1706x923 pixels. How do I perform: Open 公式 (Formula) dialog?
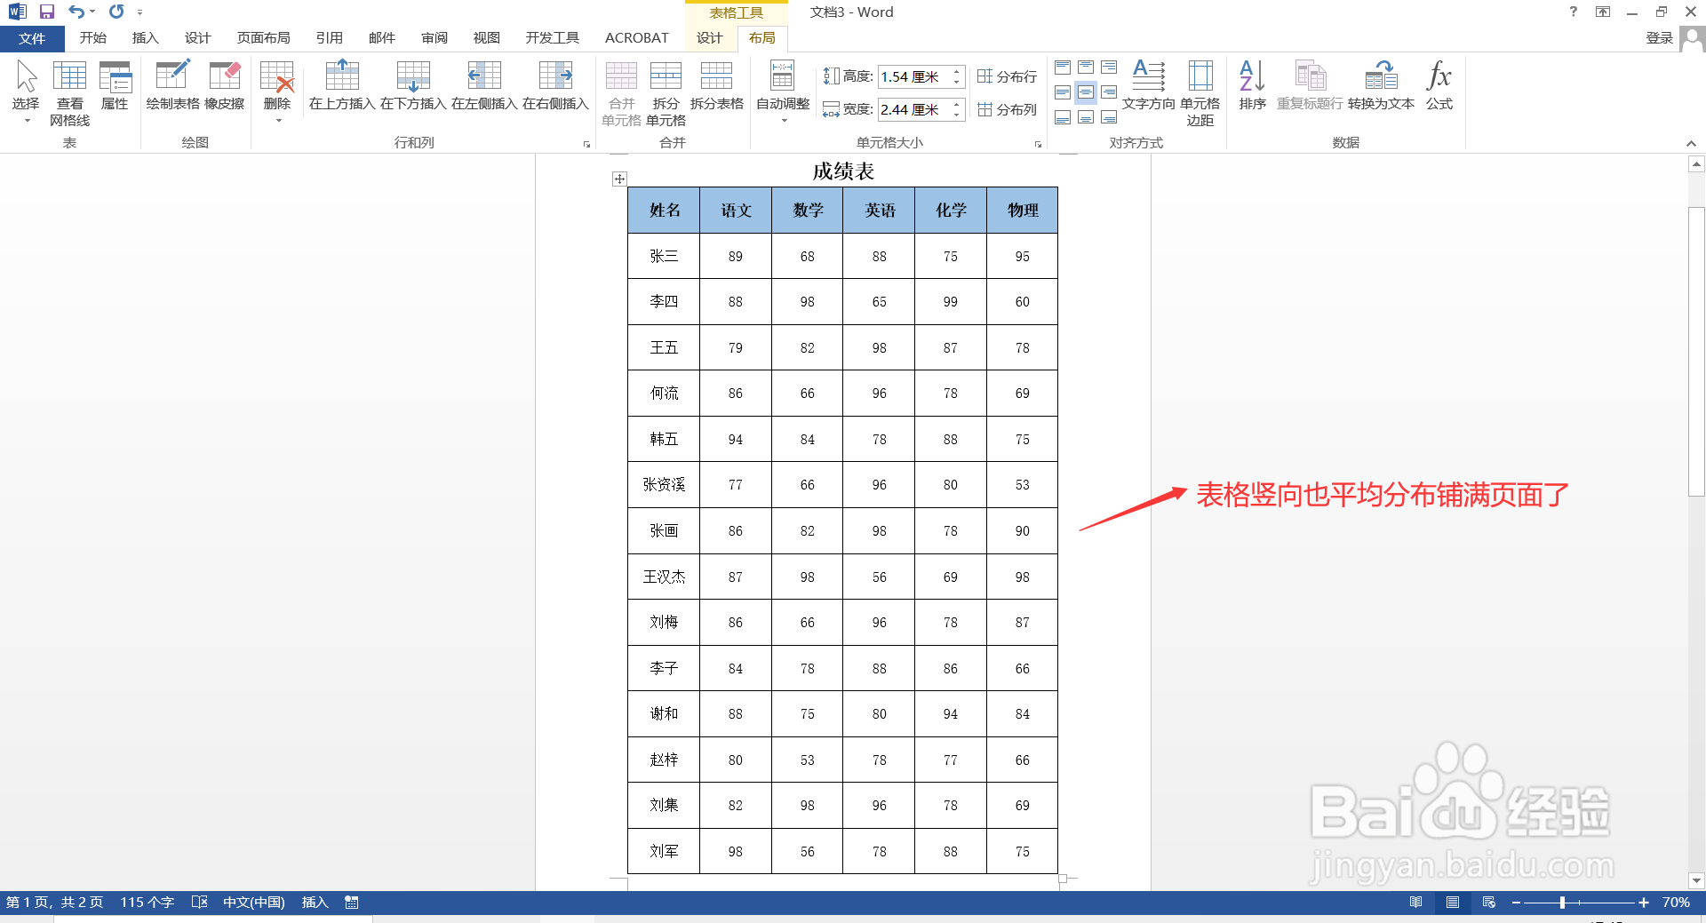(1439, 85)
